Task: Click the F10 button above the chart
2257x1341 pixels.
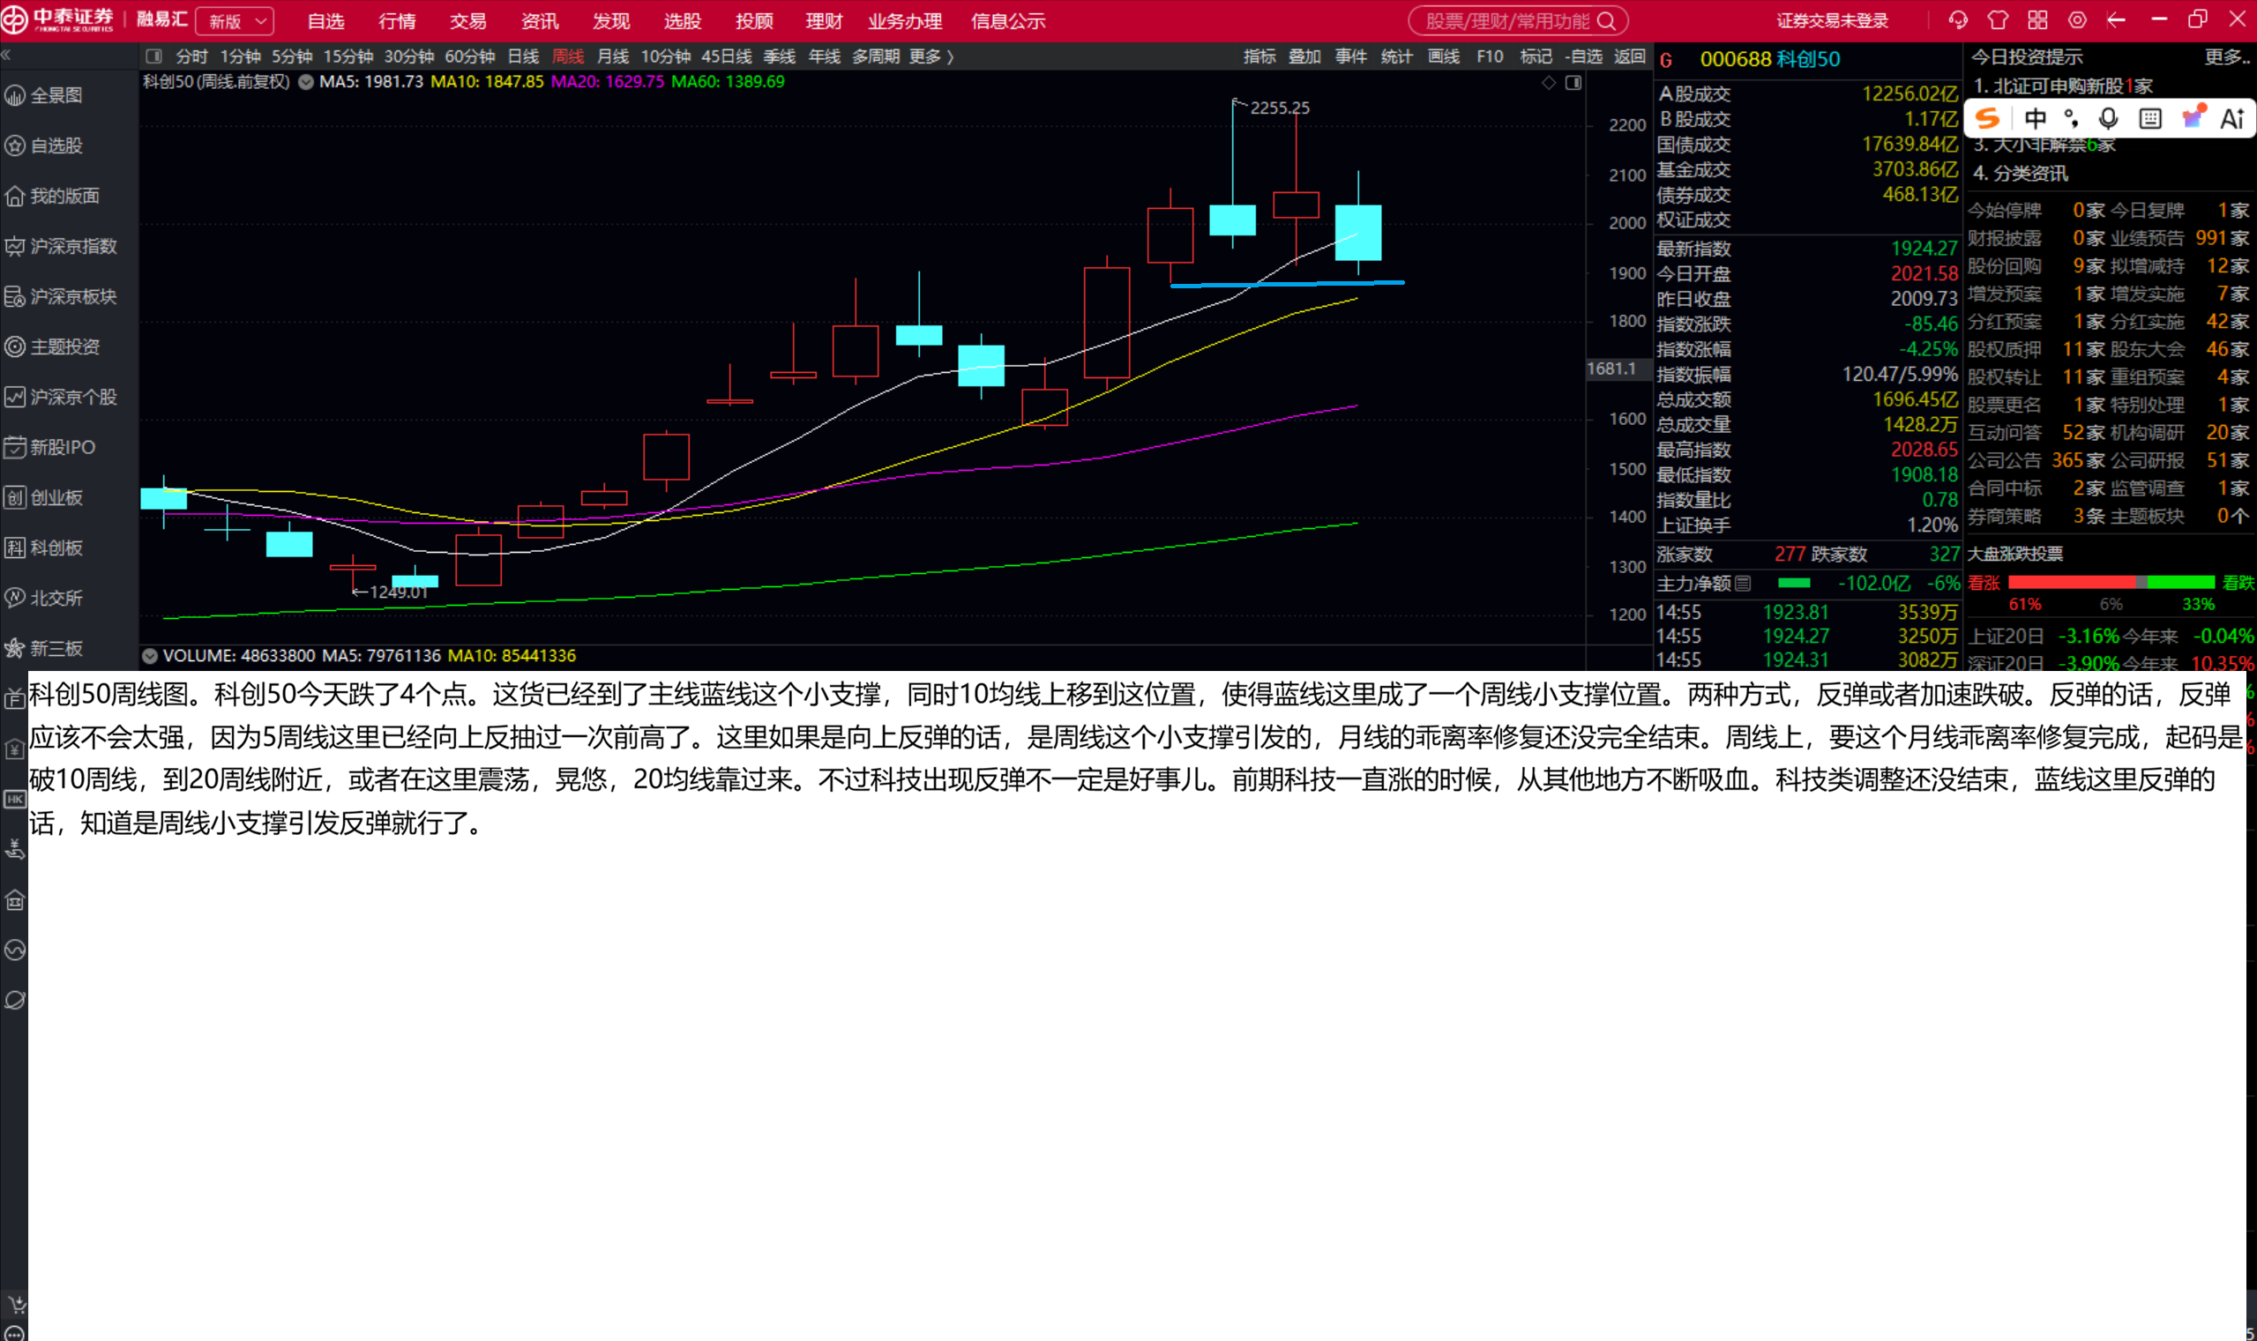Action: [x=1490, y=57]
